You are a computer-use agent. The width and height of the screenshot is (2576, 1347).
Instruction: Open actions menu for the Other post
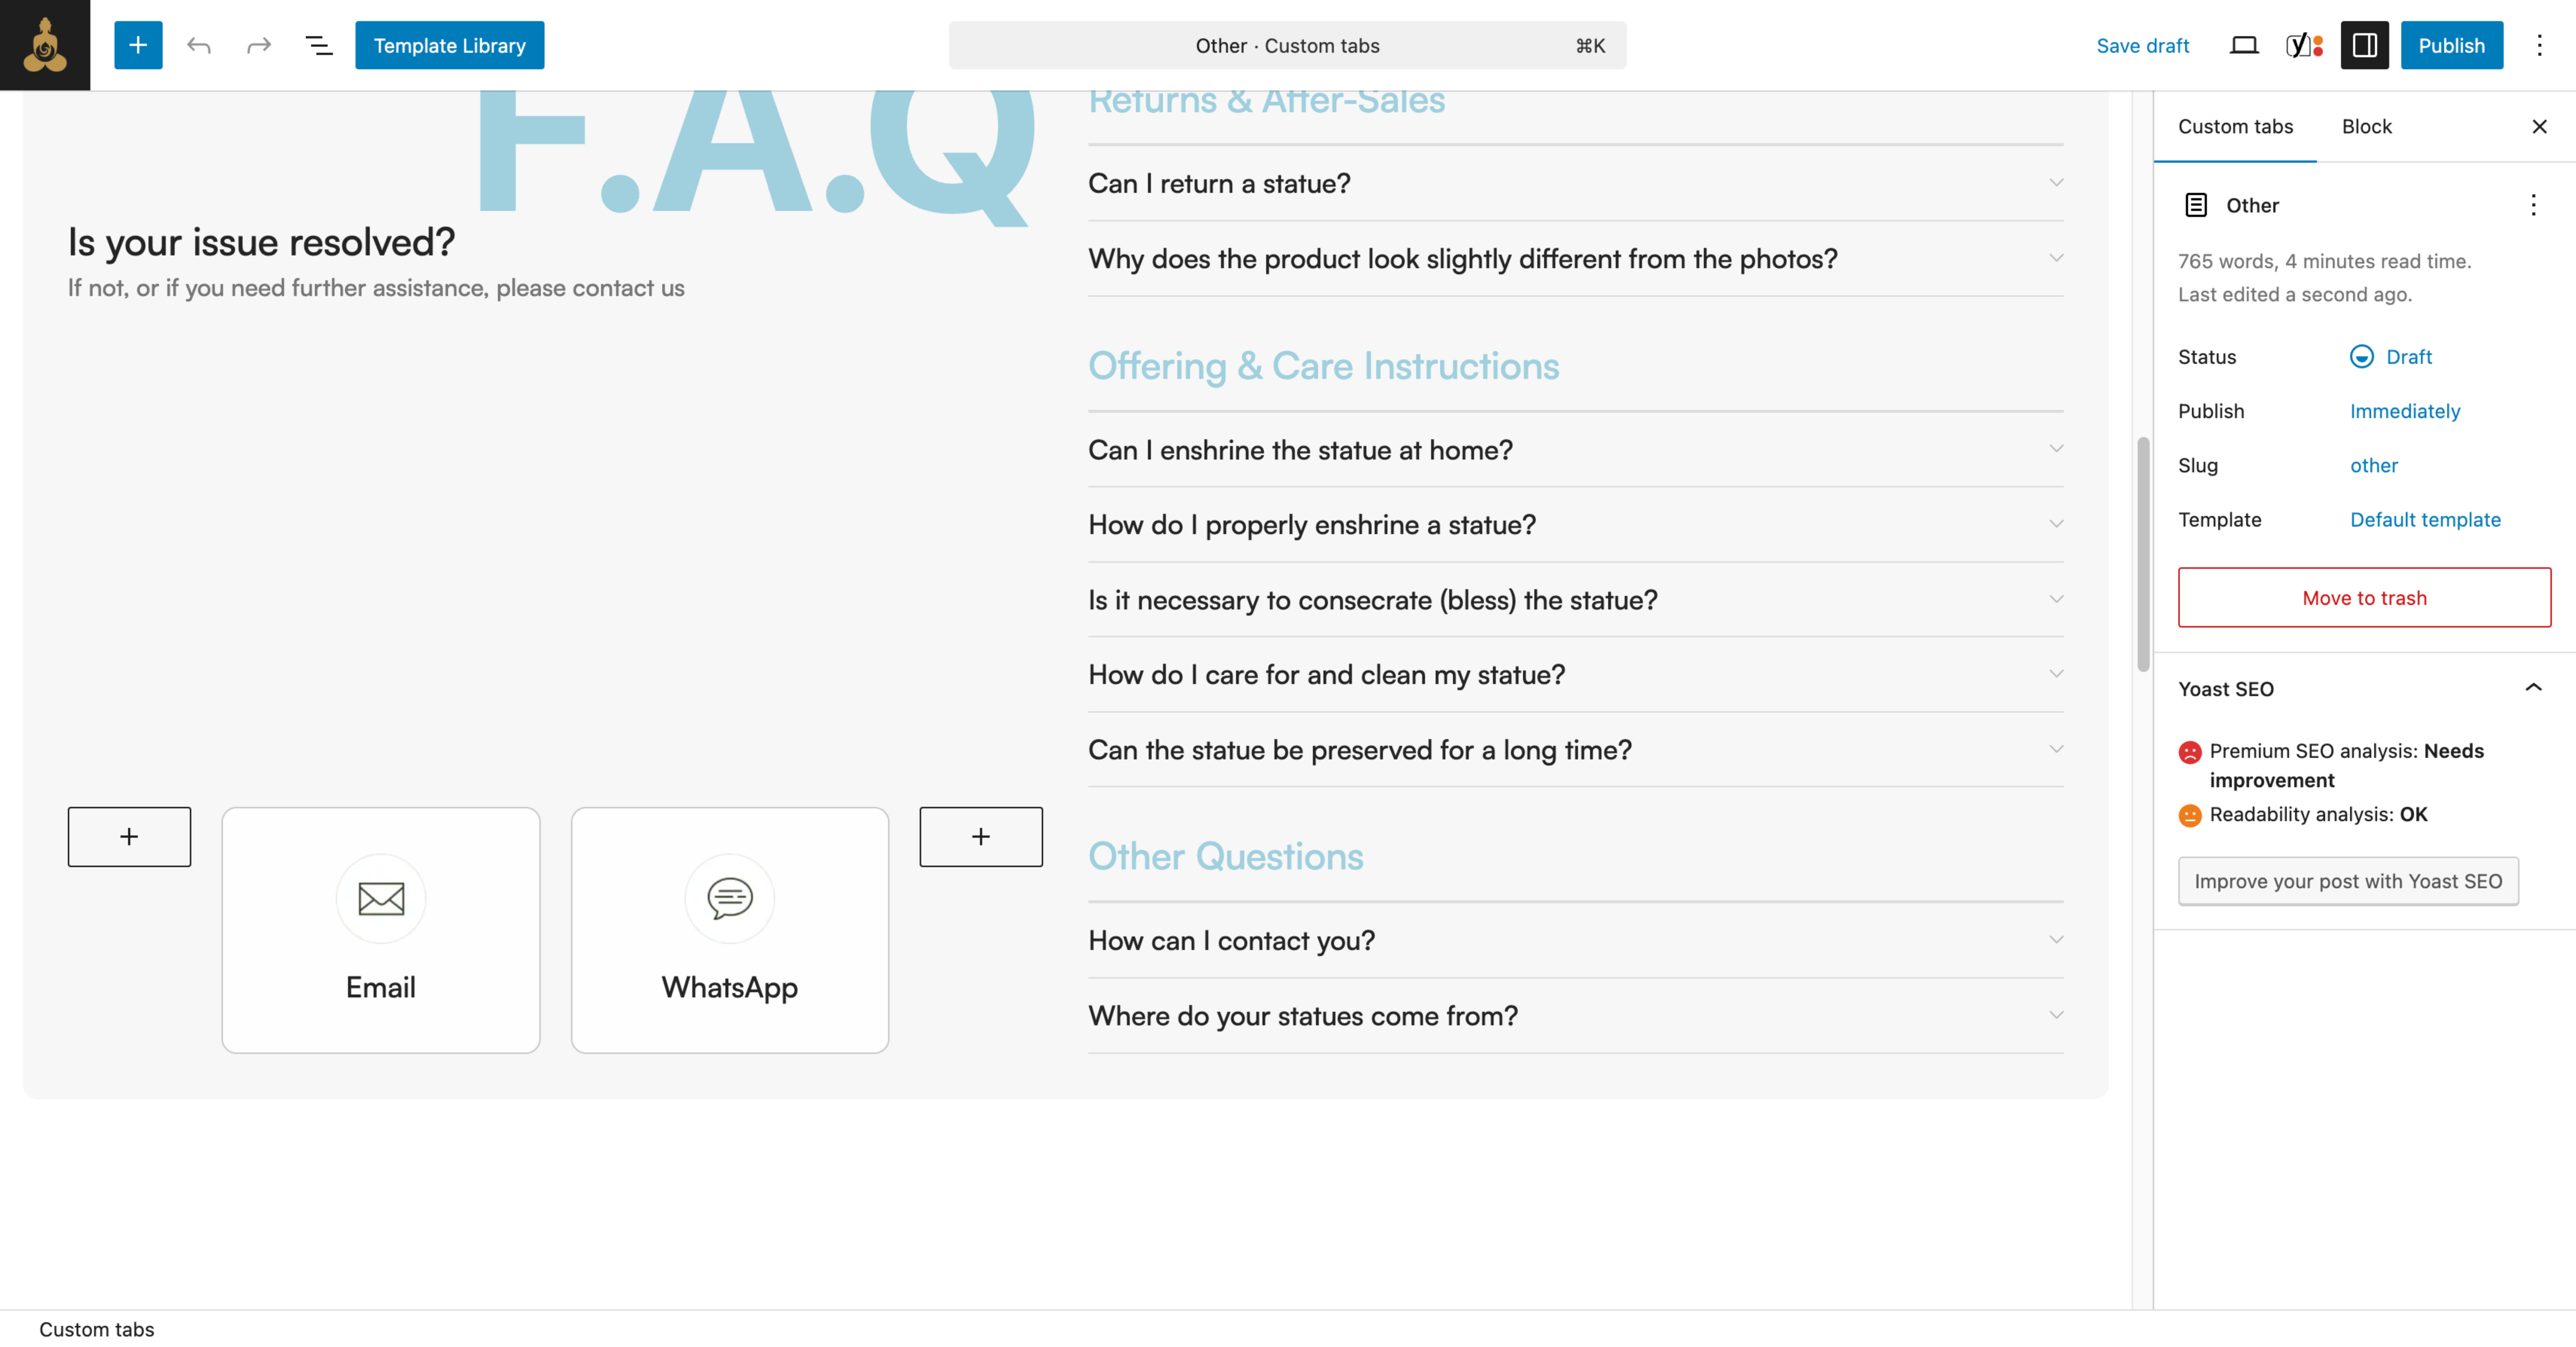coord(2533,205)
